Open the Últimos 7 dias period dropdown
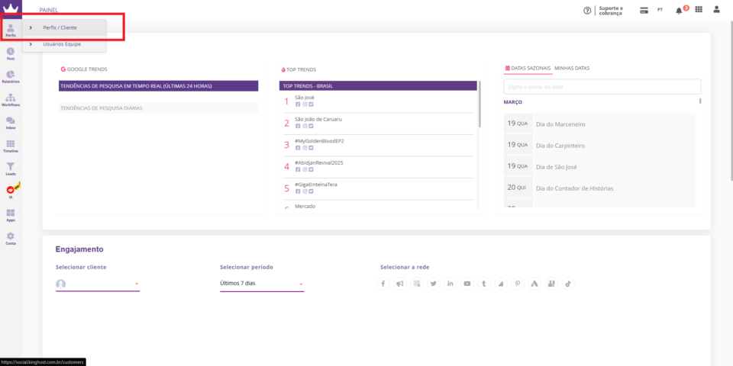This screenshot has width=733, height=366. [x=261, y=284]
